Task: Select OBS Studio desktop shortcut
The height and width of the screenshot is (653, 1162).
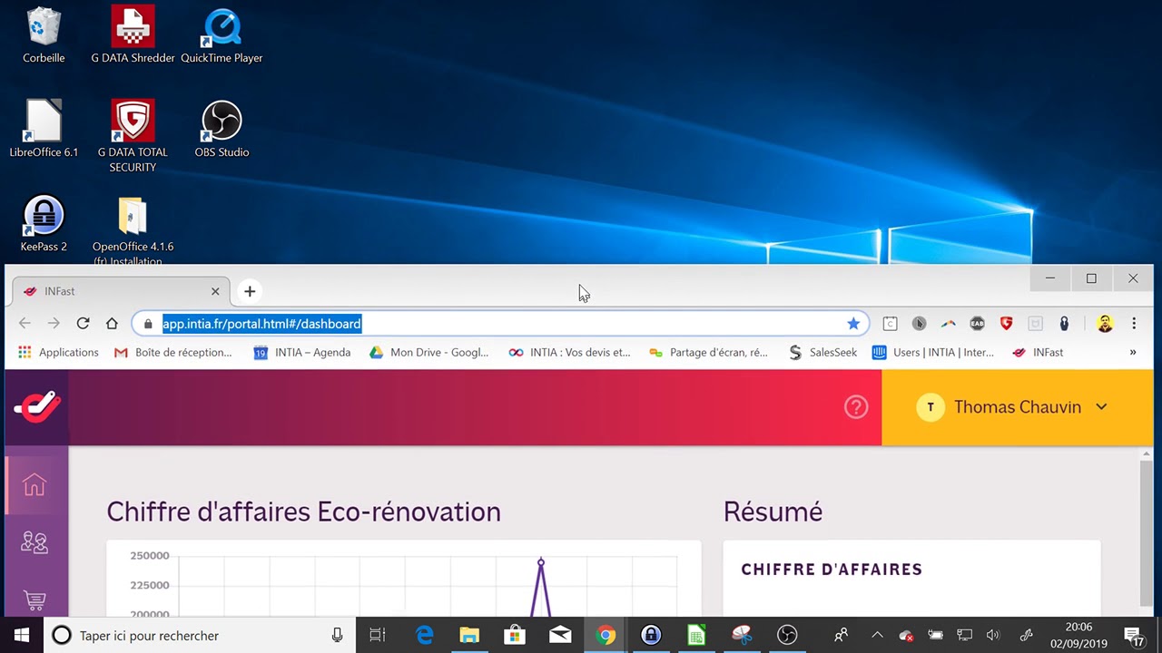Action: 222,129
